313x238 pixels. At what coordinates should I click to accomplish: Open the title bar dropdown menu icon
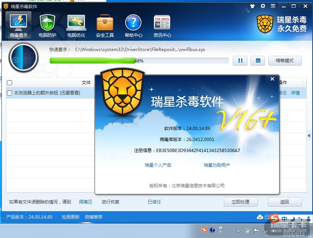point(273,6)
